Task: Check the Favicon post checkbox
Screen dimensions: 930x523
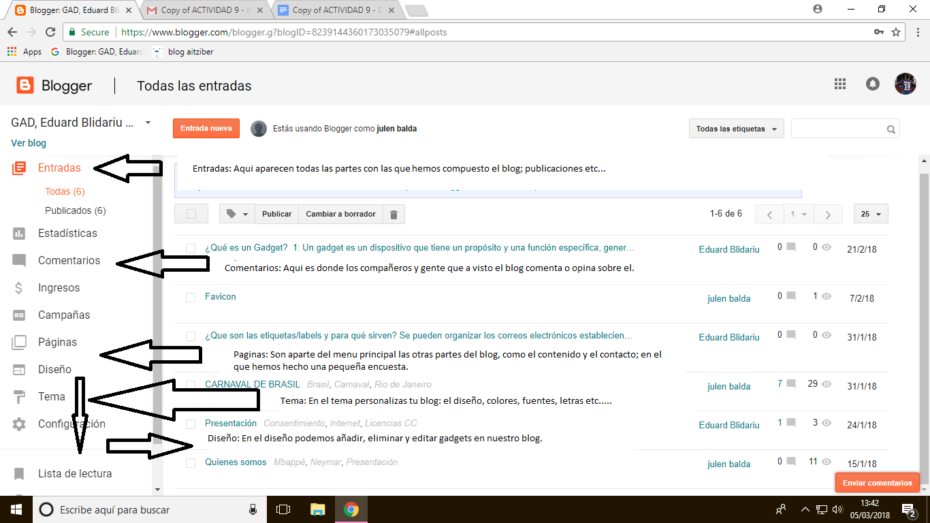Action: [x=191, y=298]
